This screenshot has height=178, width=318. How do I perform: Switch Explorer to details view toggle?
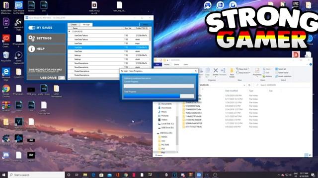point(306,155)
